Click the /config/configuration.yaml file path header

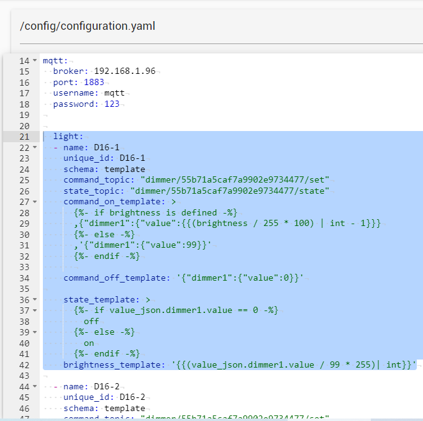[88, 26]
